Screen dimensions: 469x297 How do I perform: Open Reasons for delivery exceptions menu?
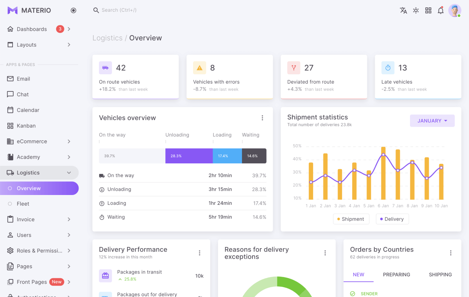point(325,253)
